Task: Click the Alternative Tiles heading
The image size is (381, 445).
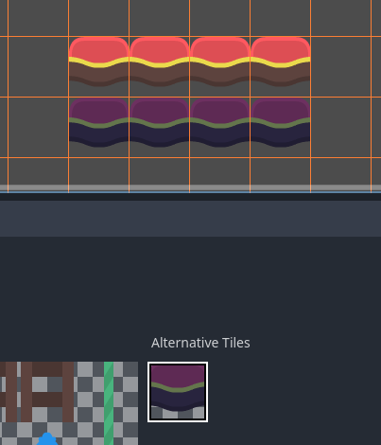Action: tap(200, 343)
